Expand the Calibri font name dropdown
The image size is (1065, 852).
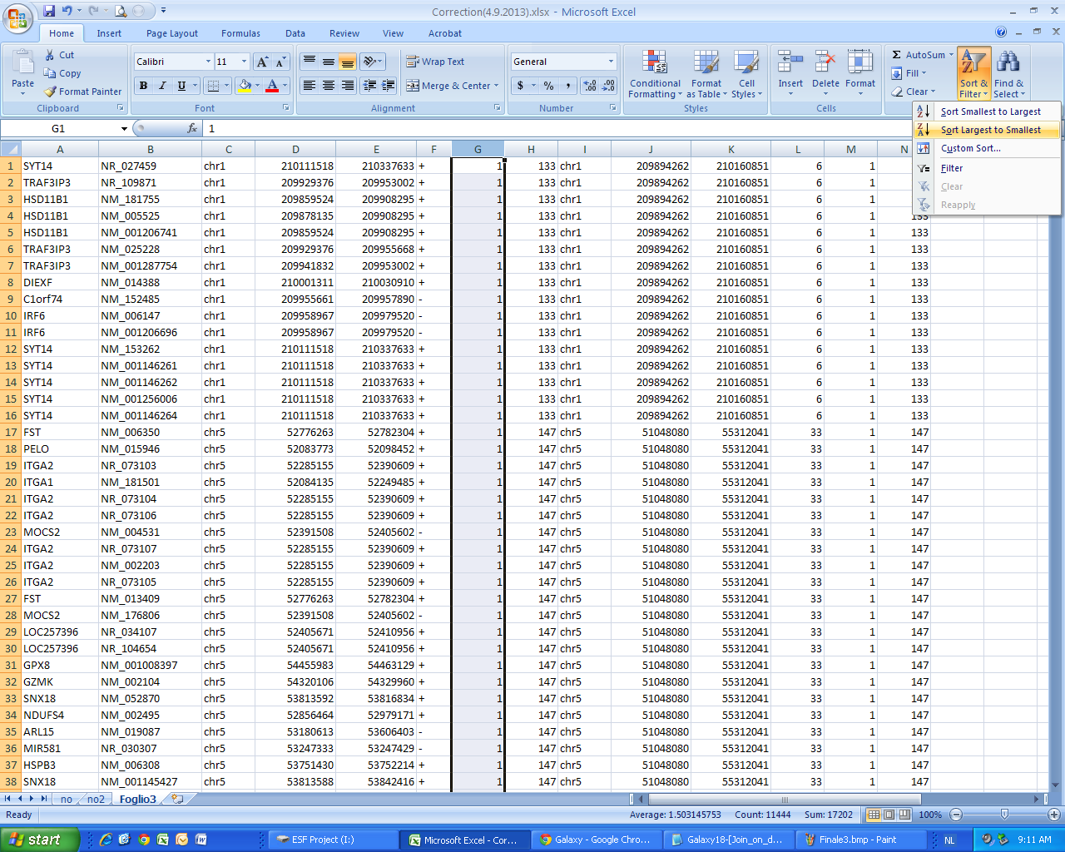pos(208,62)
